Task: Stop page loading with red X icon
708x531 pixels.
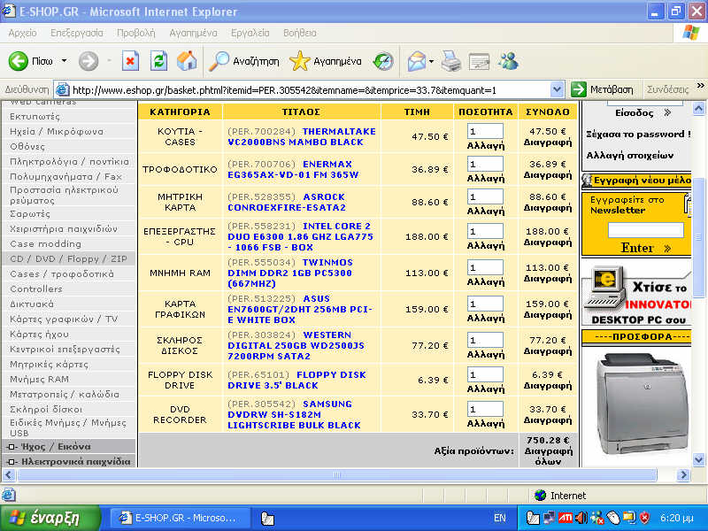Action: tap(130, 61)
